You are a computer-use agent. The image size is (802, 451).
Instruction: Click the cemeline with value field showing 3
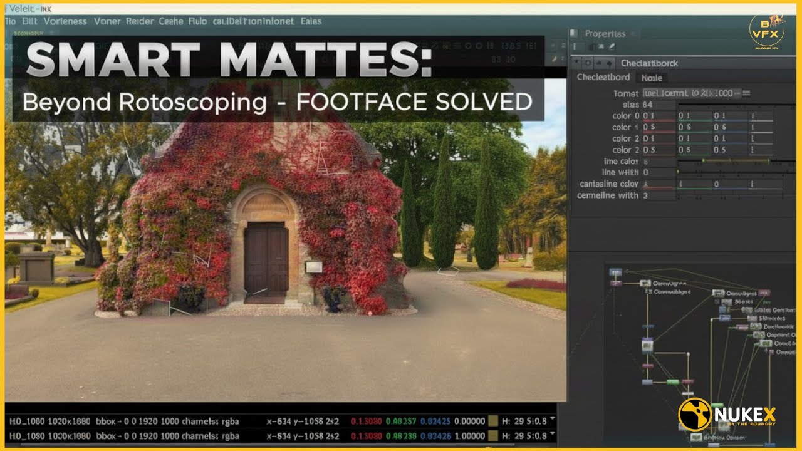(659, 195)
